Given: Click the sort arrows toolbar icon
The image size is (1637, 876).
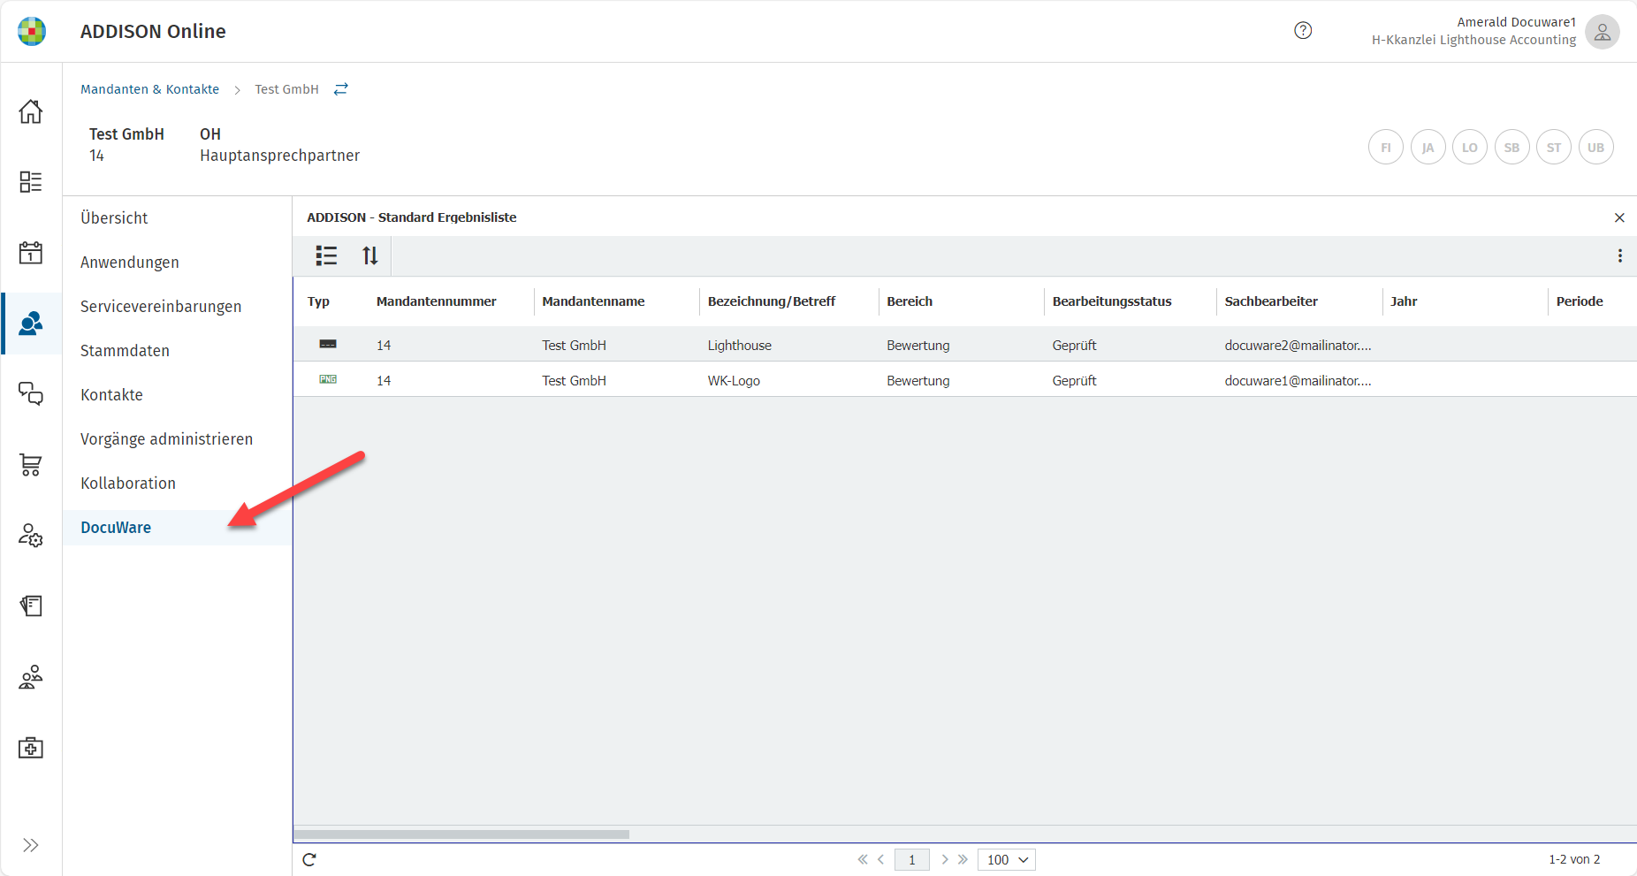Looking at the screenshot, I should tap(370, 256).
